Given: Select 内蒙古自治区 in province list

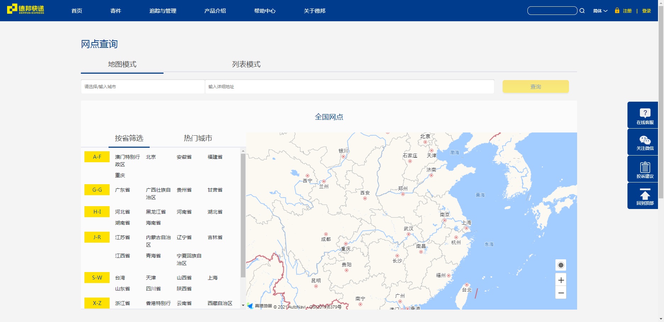Looking at the screenshot, I should pos(158,241).
